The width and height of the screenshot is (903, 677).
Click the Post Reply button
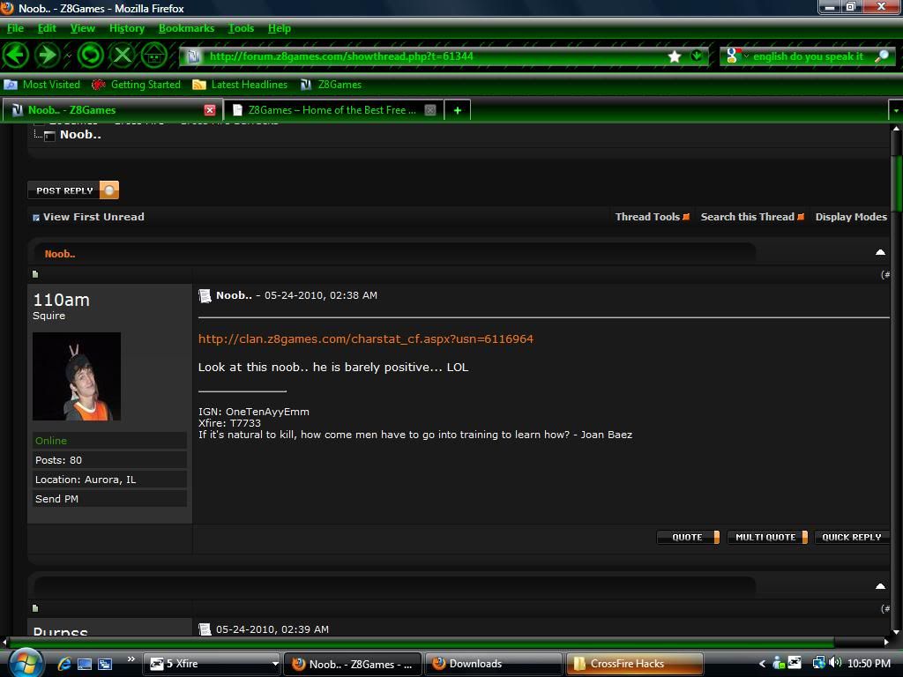[73, 190]
